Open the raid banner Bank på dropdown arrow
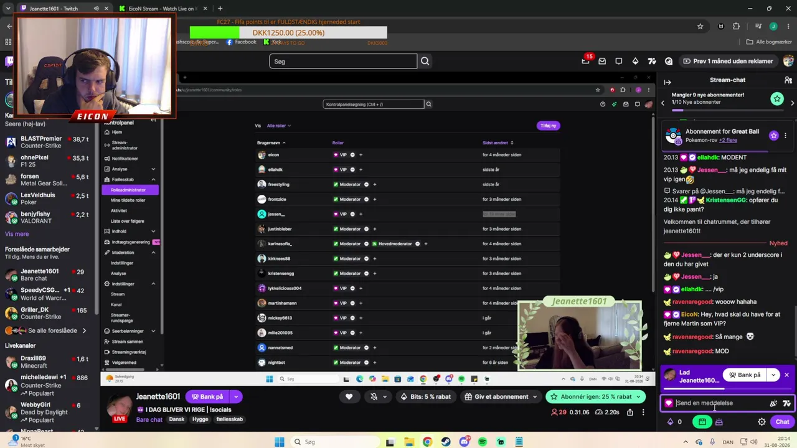The height and width of the screenshot is (448, 797). 773,375
